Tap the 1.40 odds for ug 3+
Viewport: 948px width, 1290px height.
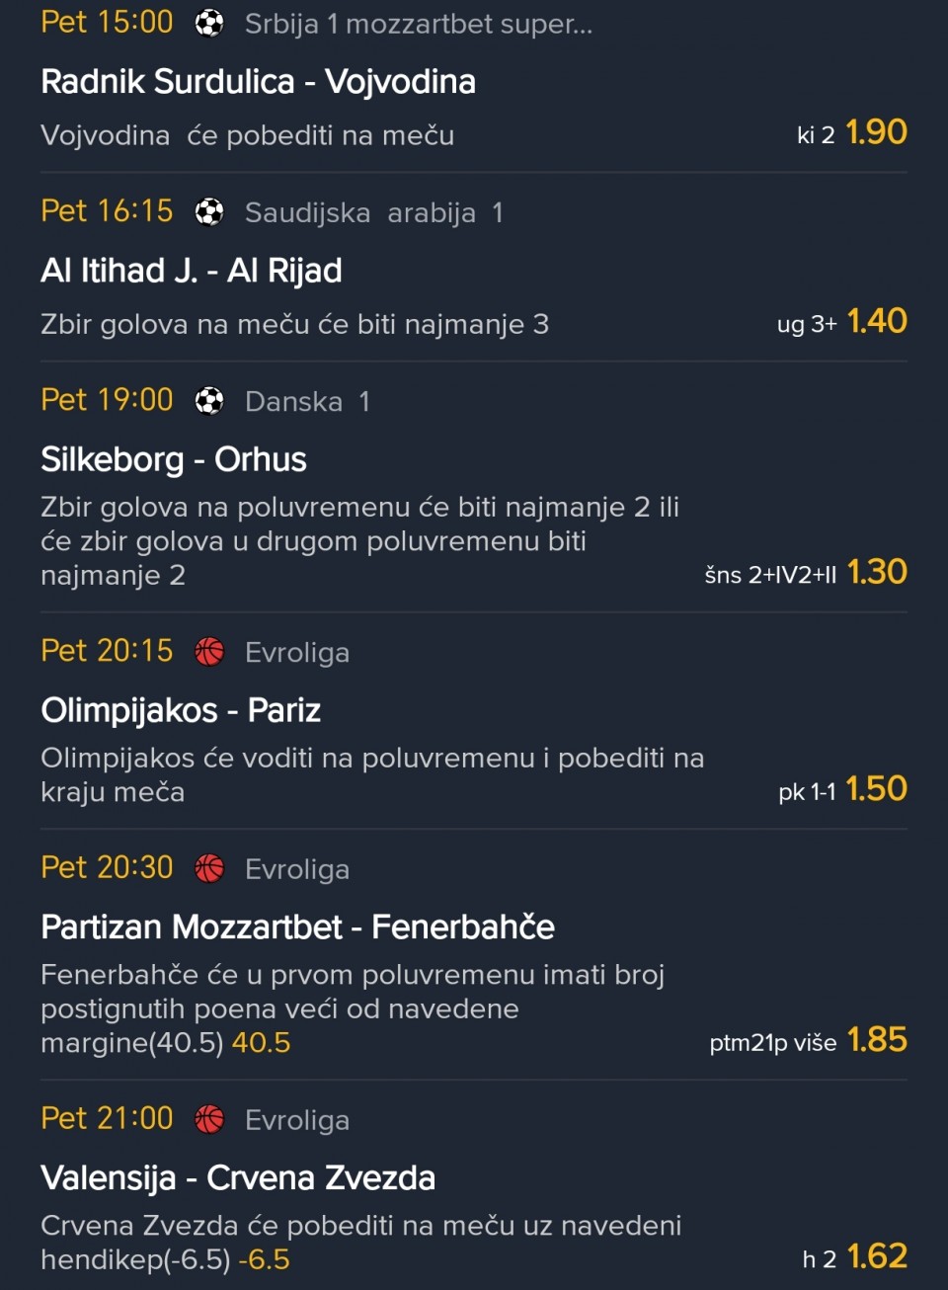pos(876,321)
